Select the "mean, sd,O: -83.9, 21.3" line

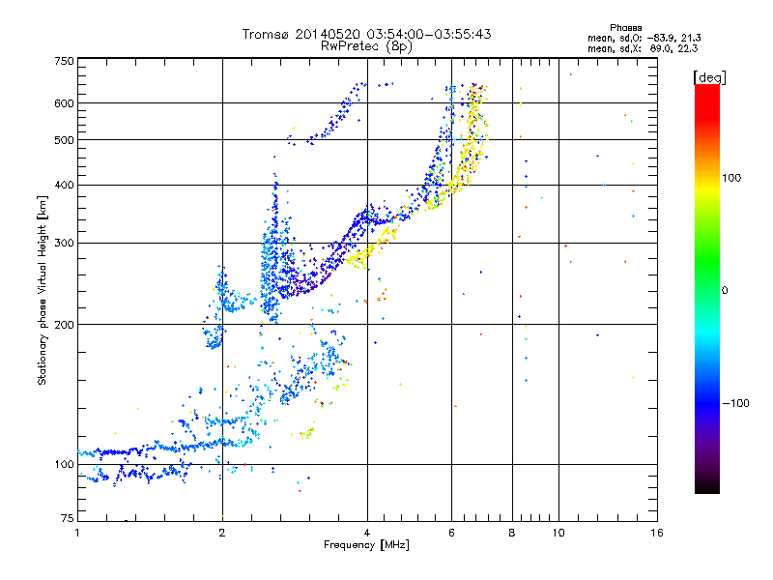pos(644,38)
